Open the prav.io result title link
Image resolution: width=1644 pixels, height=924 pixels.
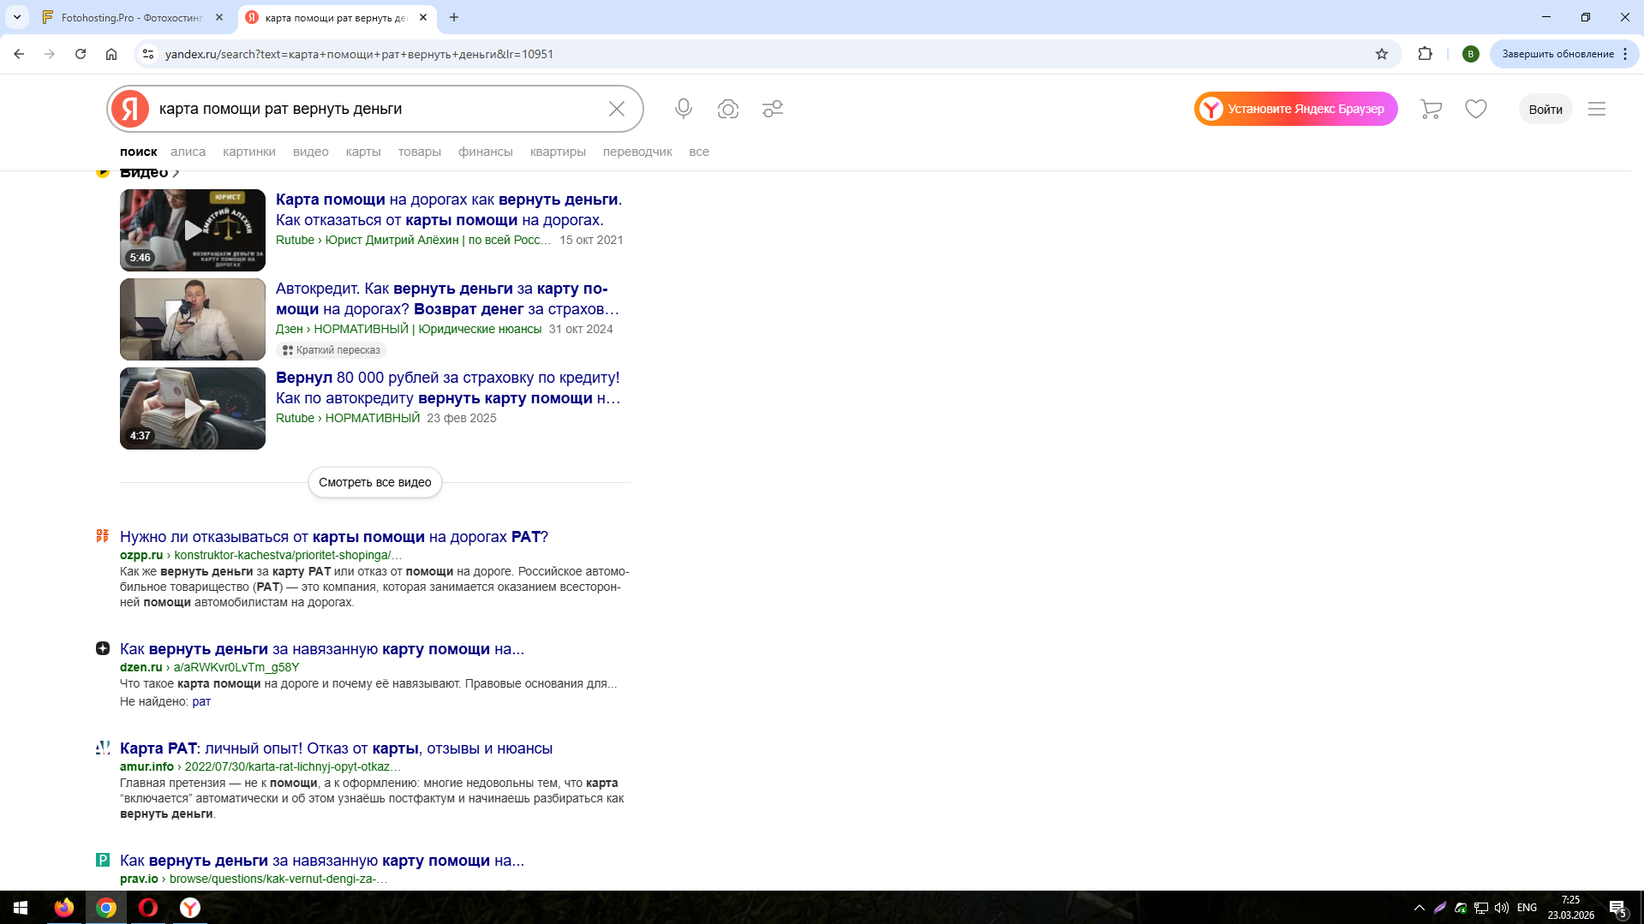pos(322,861)
